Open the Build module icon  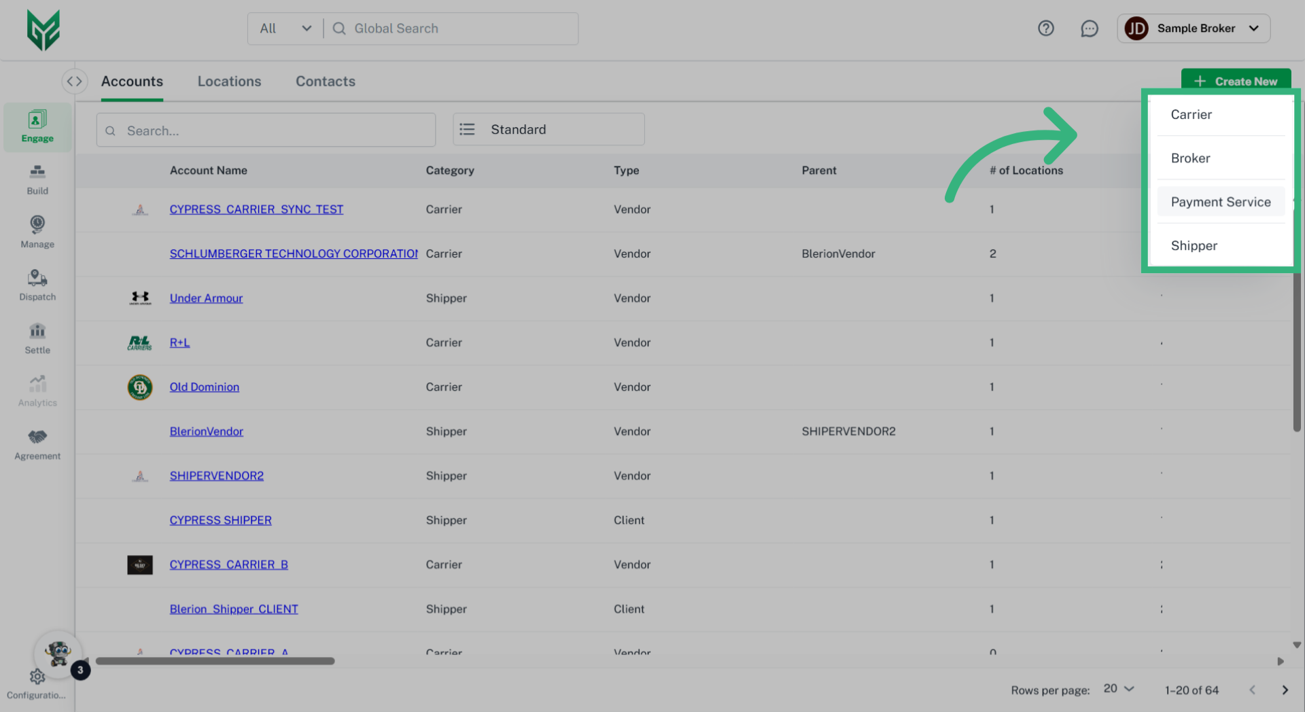pyautogui.click(x=37, y=179)
